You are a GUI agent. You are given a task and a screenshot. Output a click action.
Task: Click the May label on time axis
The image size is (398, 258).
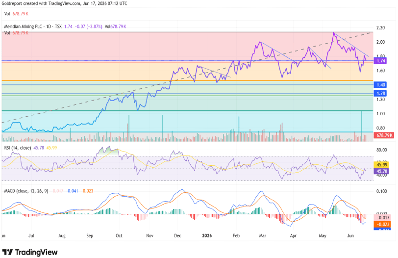[323, 236]
